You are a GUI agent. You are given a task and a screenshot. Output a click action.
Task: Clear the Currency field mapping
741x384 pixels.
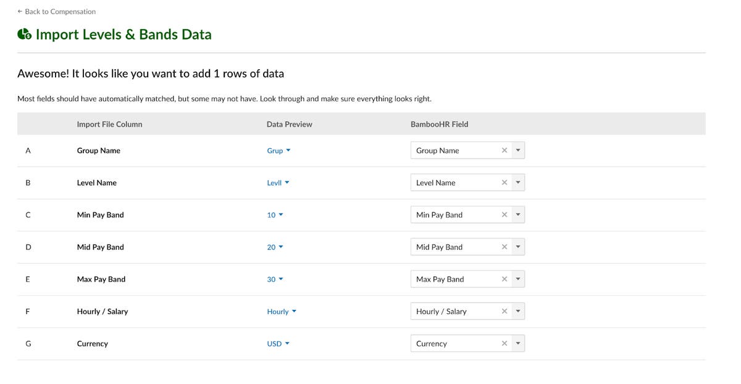(504, 343)
